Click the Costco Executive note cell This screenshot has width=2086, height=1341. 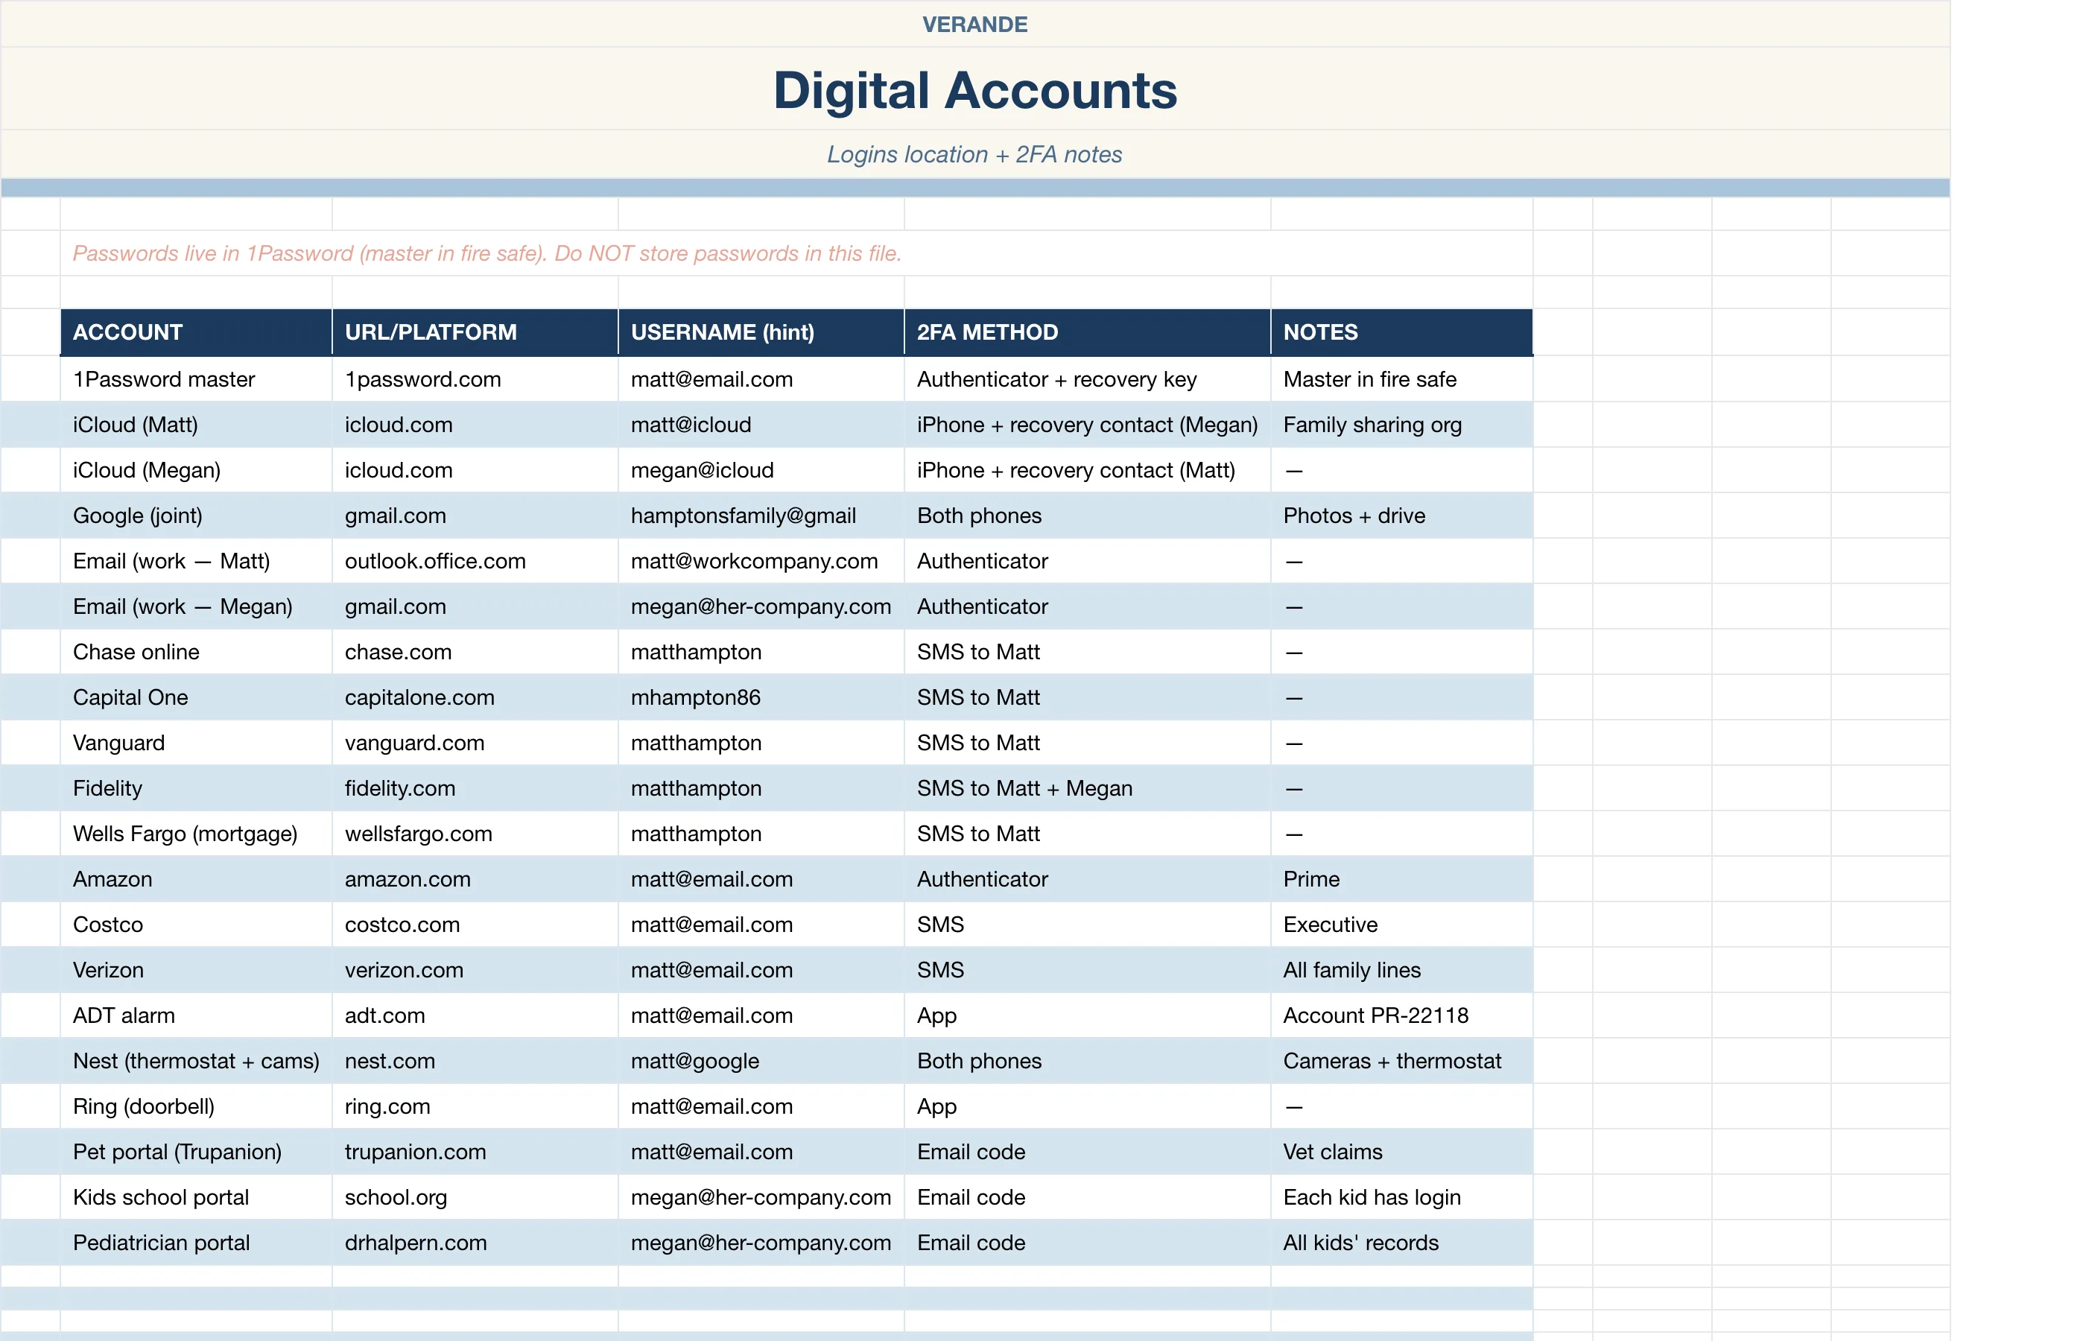1401,924
